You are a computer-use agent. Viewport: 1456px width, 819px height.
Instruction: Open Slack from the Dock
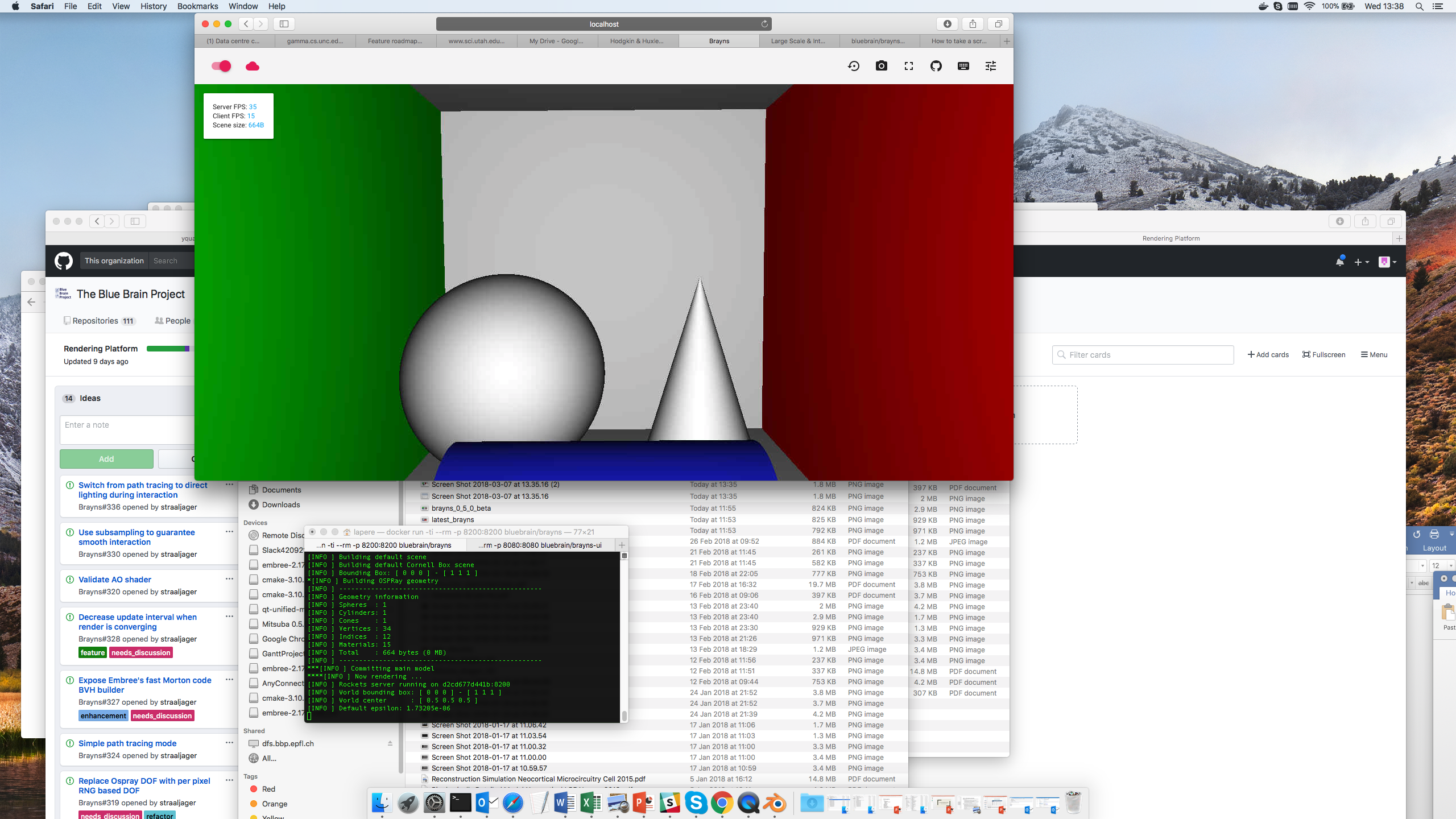(669, 804)
